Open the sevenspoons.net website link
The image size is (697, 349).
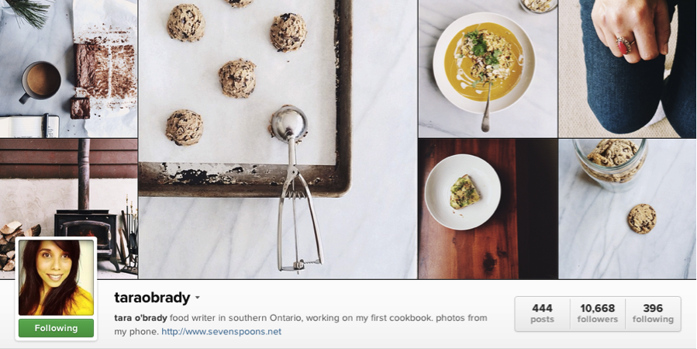222,332
